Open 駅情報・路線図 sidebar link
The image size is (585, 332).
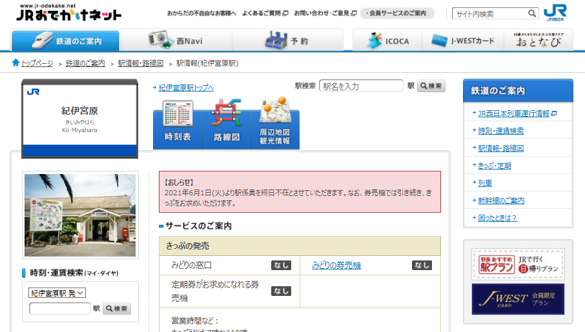[500, 148]
